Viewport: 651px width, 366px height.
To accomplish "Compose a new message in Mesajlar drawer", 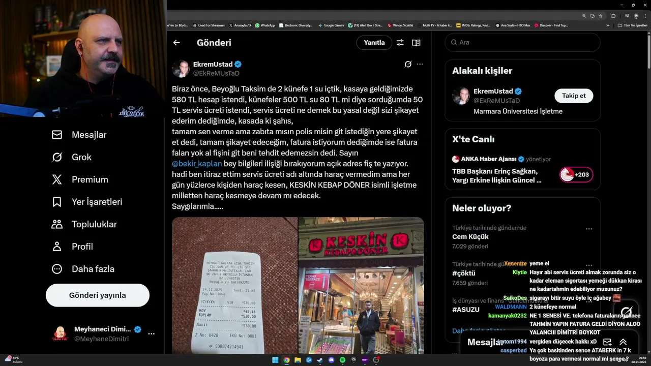I will (607, 342).
